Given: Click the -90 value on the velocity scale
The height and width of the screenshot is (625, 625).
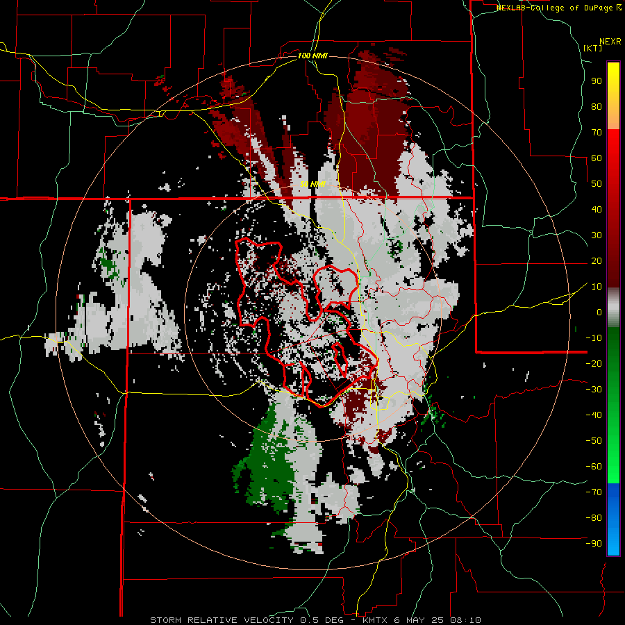Looking at the screenshot, I should pyautogui.click(x=594, y=544).
